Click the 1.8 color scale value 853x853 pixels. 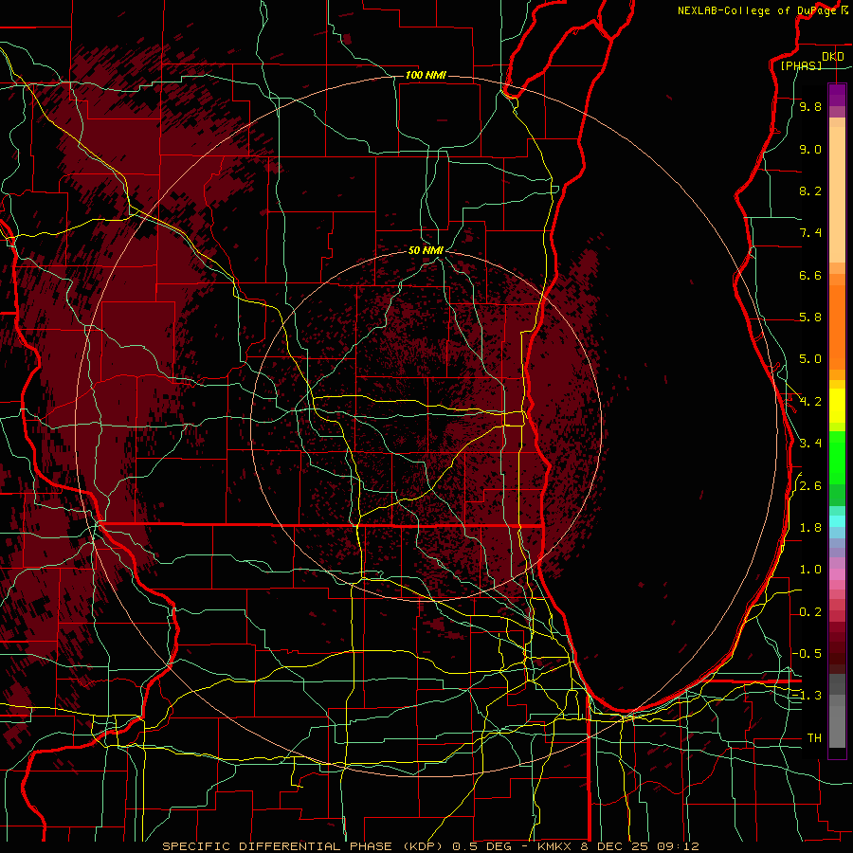pos(810,528)
